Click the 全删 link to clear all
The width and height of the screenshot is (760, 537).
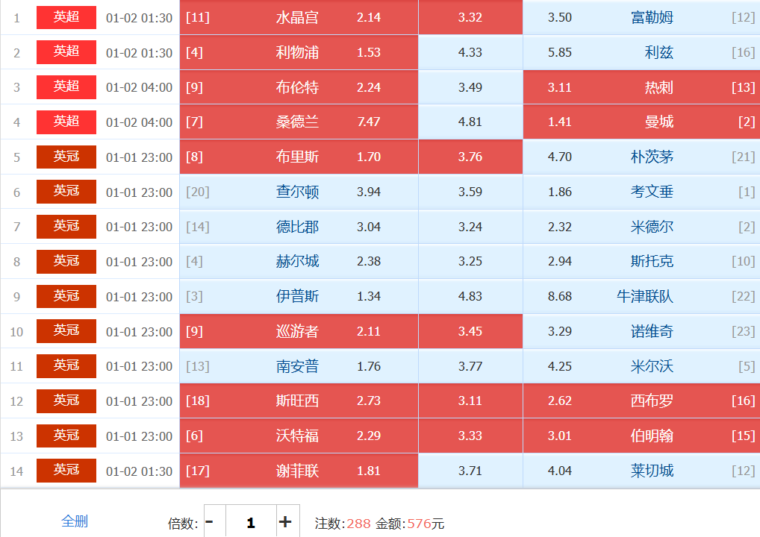coord(75,521)
